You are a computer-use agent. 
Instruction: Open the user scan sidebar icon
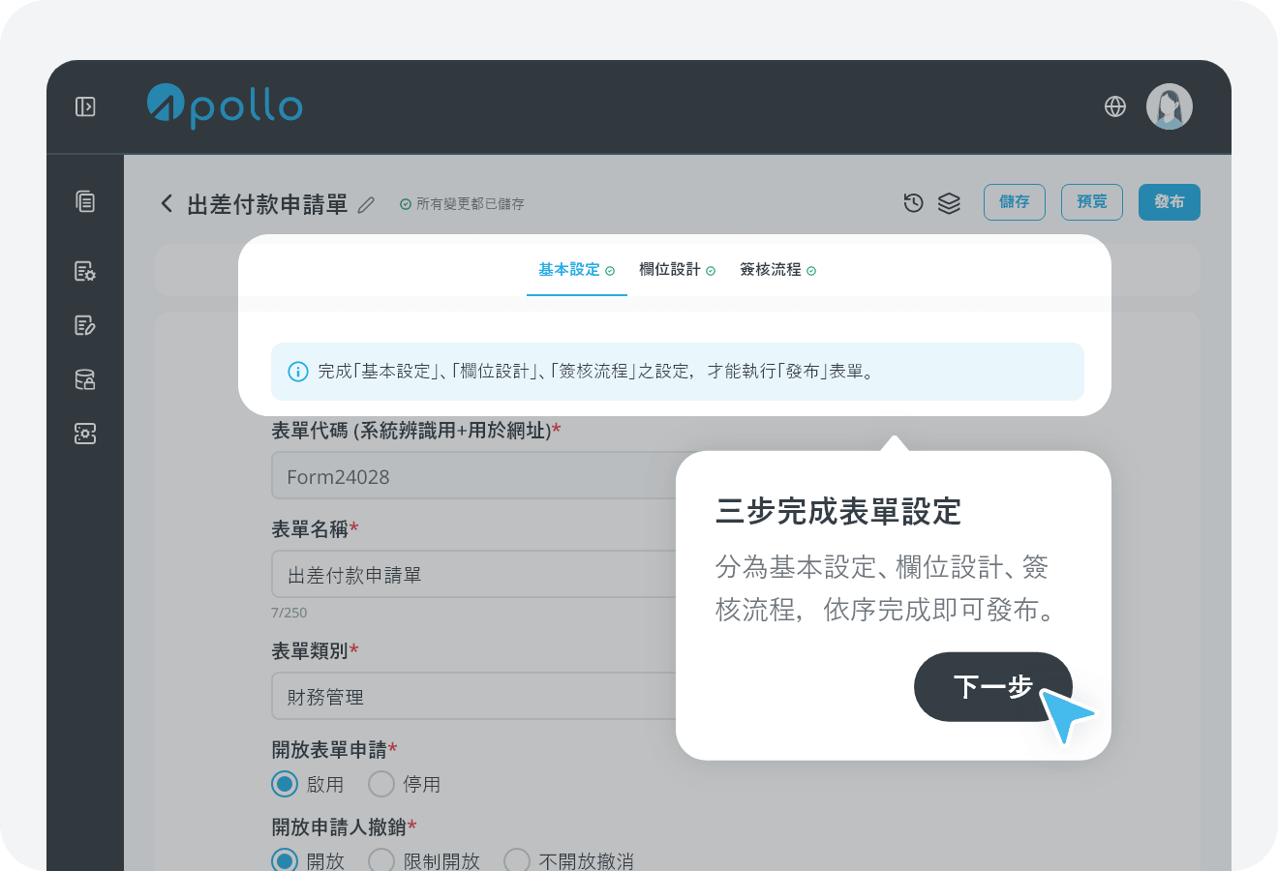85,434
